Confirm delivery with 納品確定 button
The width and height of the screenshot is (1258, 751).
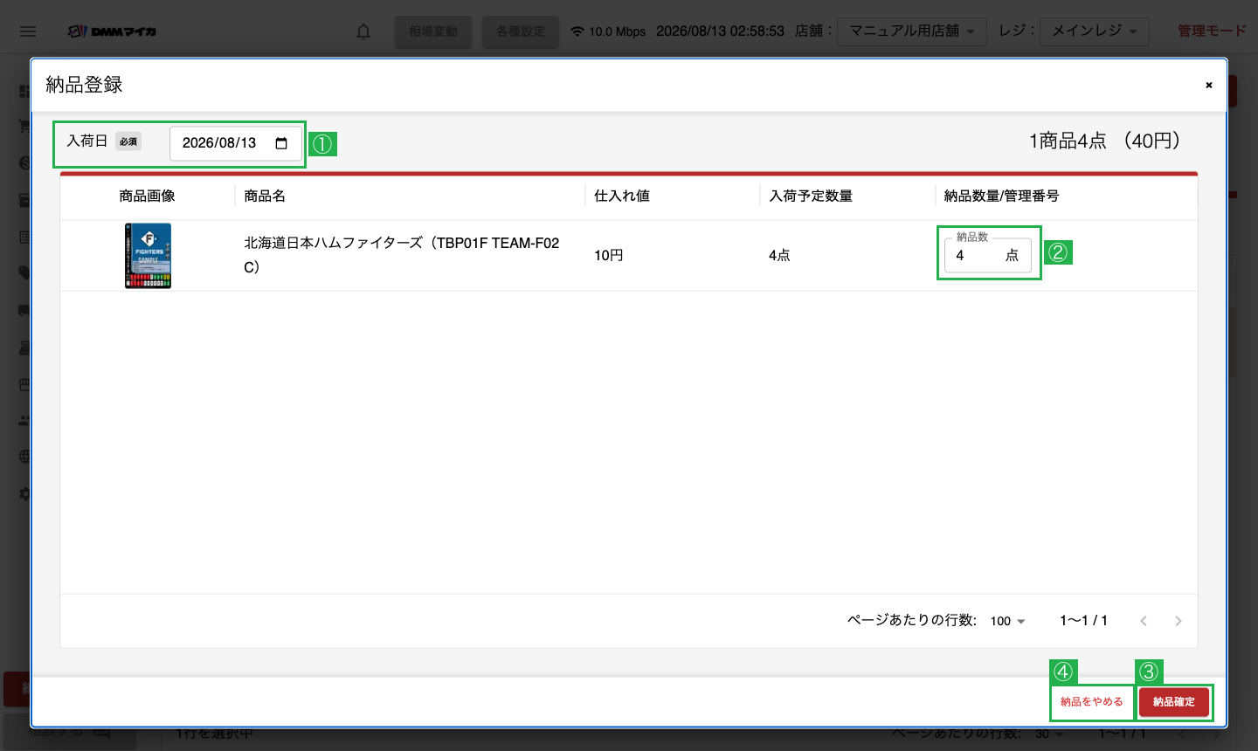point(1174,702)
